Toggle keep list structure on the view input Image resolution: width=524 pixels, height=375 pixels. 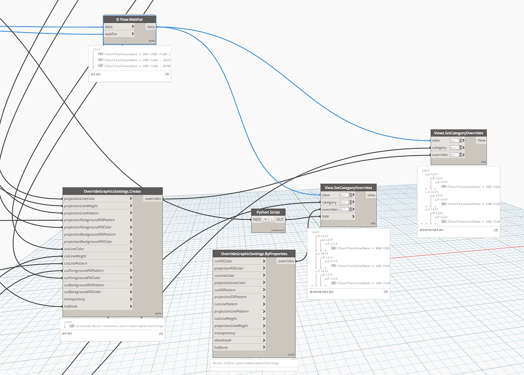click(464, 140)
